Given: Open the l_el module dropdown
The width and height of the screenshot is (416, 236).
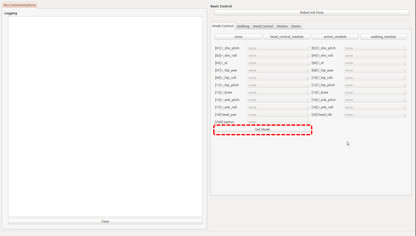Looking at the screenshot, I should [x=375, y=63].
